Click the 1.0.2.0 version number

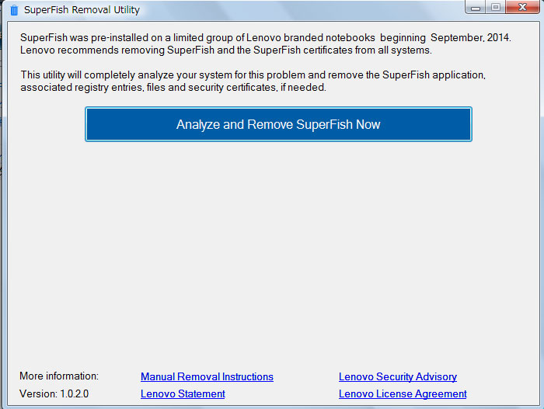click(x=75, y=393)
